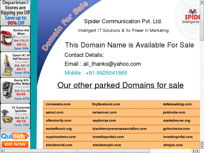
Task: Click 'Domain For Sale' banner text
Action: [x=65, y=26]
